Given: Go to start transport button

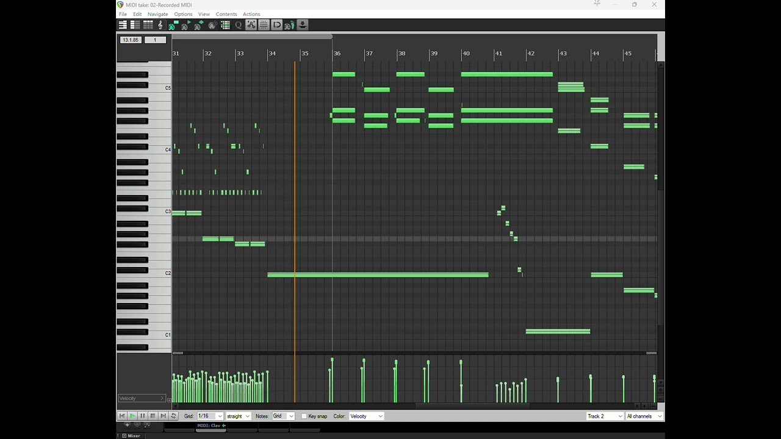Looking at the screenshot, I should (x=122, y=416).
